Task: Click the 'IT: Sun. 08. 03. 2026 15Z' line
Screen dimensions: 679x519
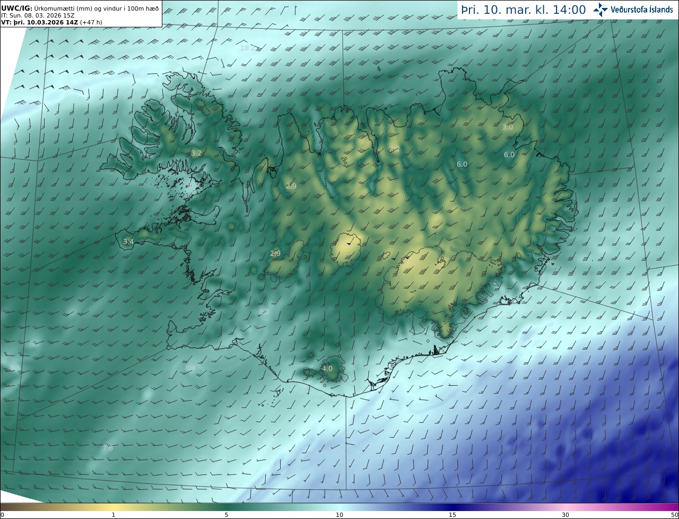Action: point(37,16)
